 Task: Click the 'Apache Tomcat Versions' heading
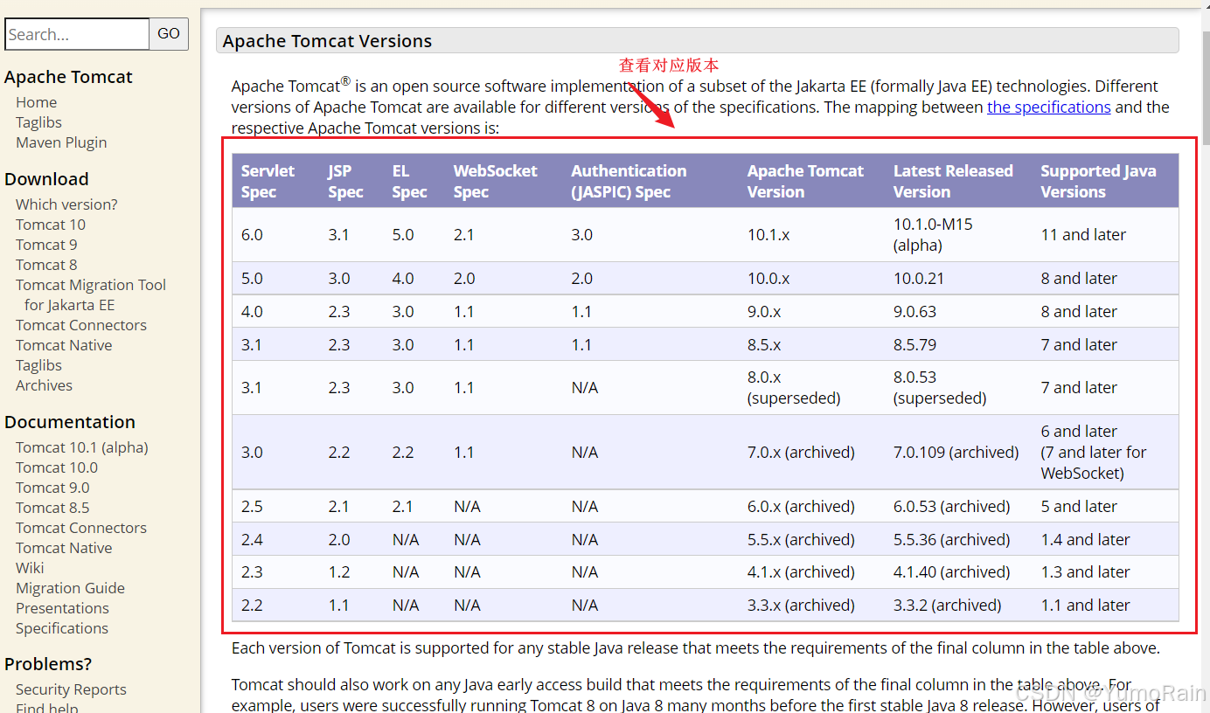(327, 41)
